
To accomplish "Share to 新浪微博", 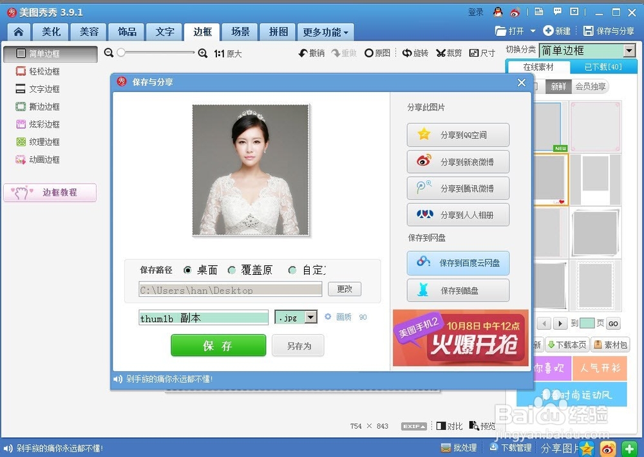I will 458,162.
